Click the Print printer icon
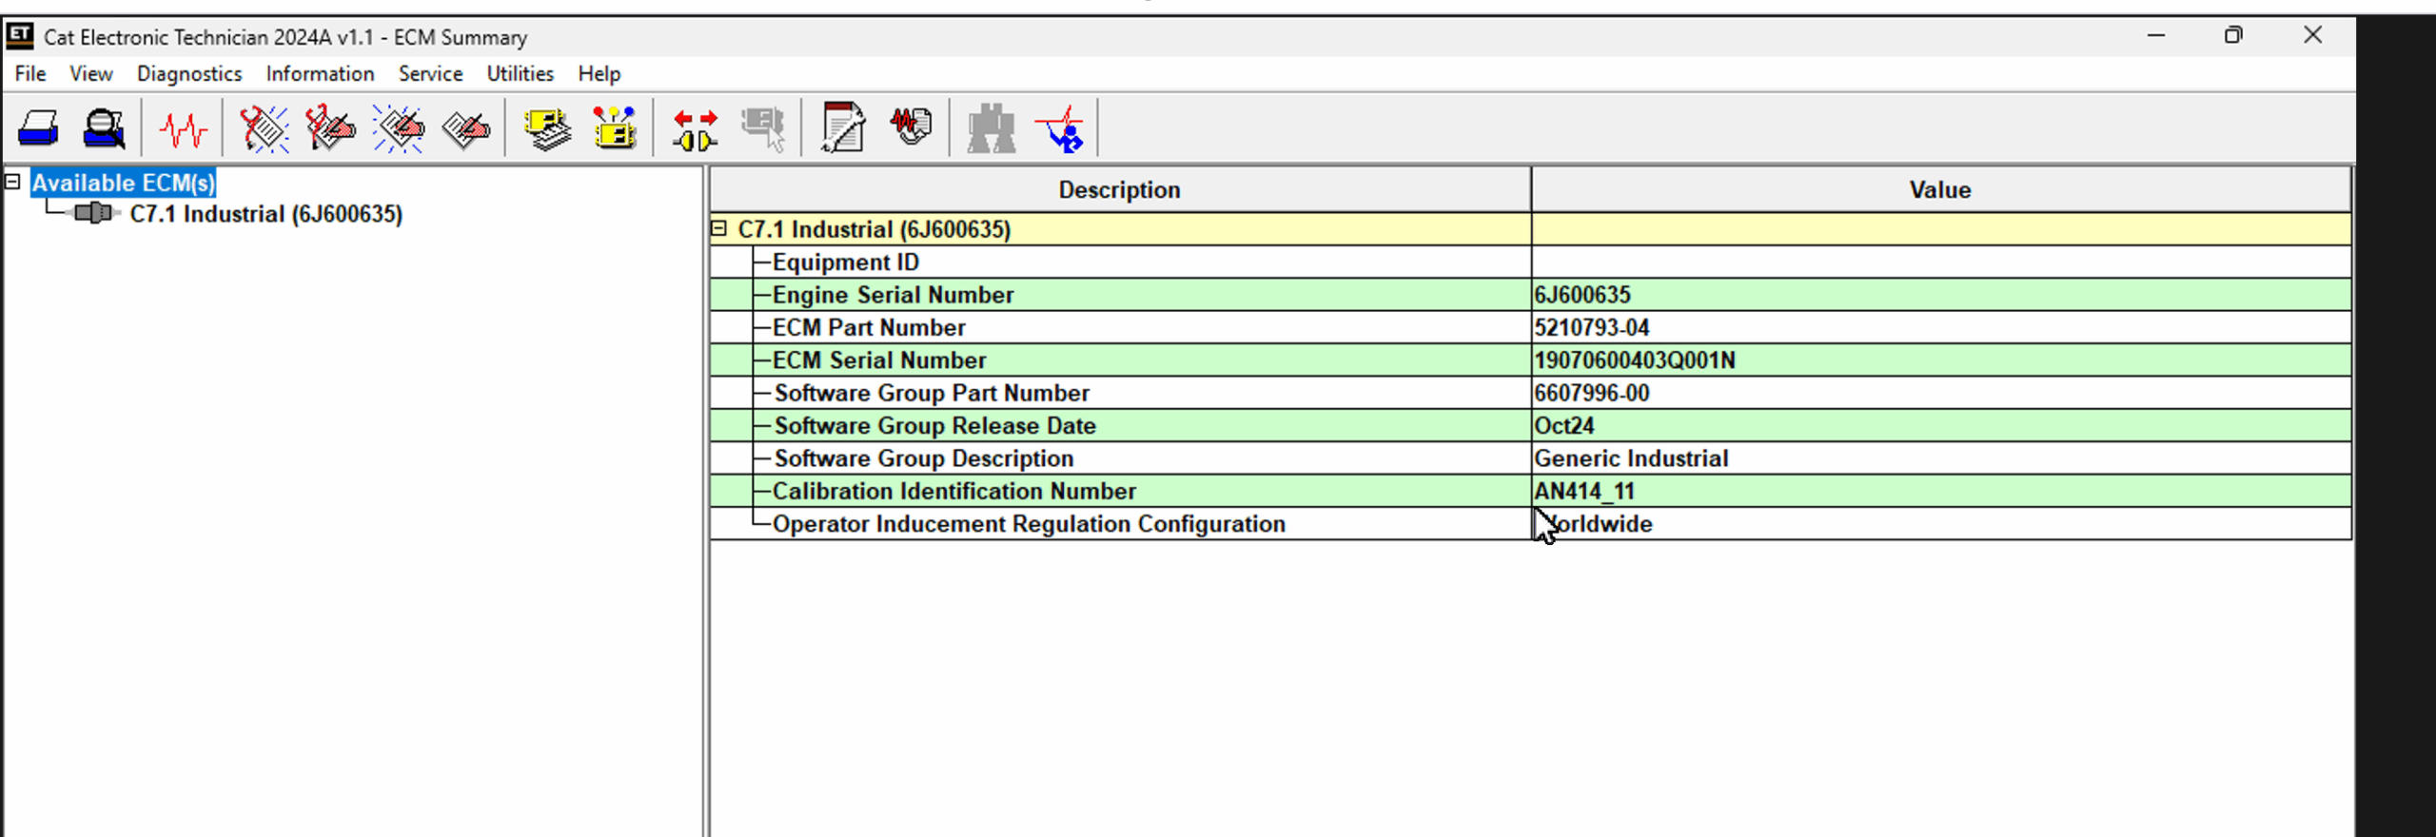The width and height of the screenshot is (2436, 837). click(38, 128)
